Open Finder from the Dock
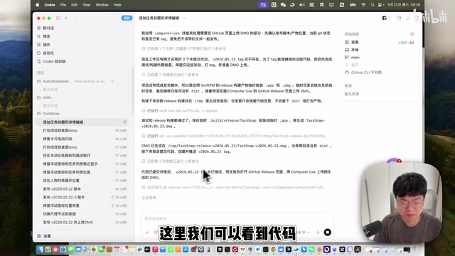The image size is (455, 256). tap(41, 250)
